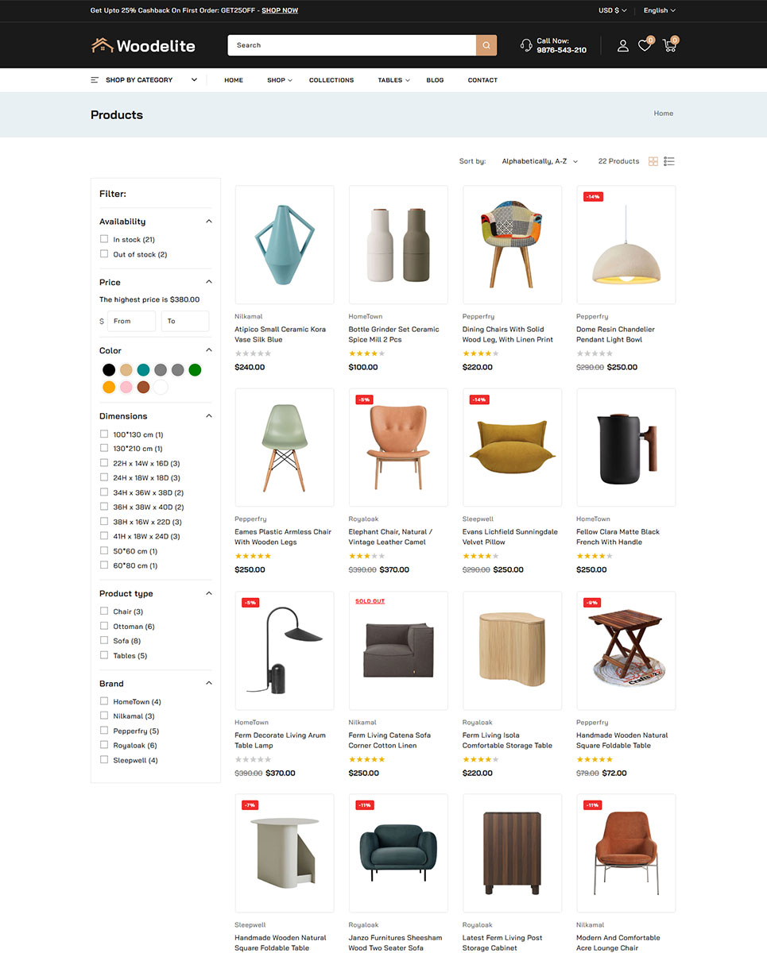Select the teal color swatch

click(x=143, y=370)
